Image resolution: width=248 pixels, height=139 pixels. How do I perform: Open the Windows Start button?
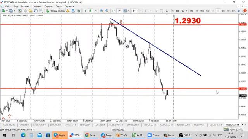tap(5, 135)
